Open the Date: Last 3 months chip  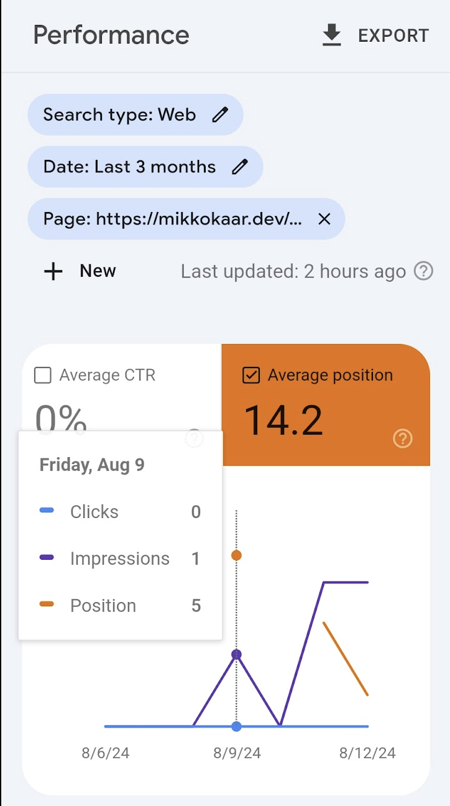129,167
